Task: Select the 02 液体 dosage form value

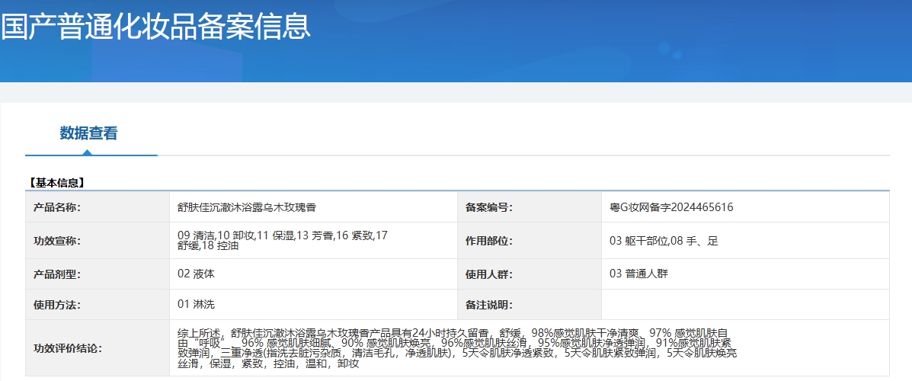Action: coord(201,274)
